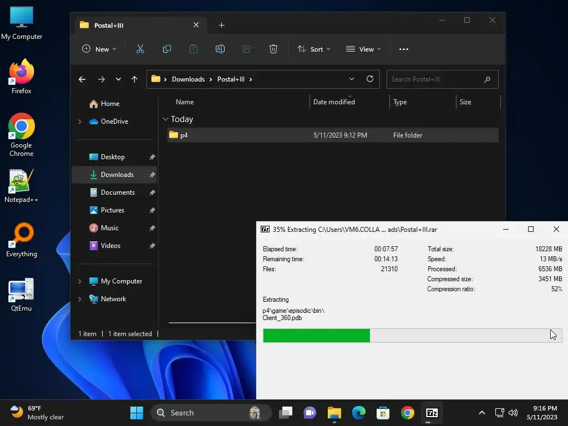This screenshot has height=426, width=568.
Task: Select Desktop in navigation pane
Action: (113, 157)
